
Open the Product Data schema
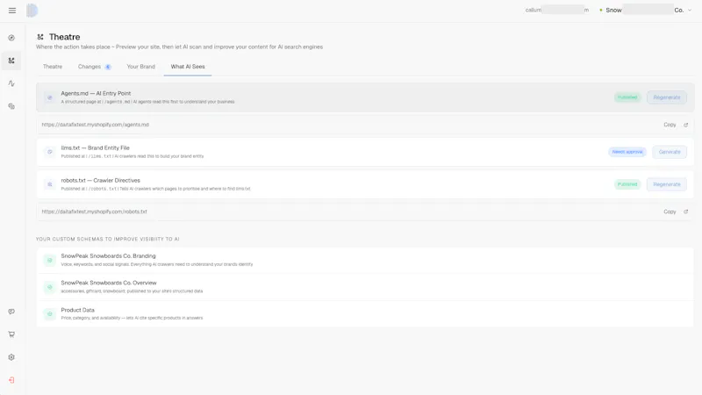click(365, 313)
